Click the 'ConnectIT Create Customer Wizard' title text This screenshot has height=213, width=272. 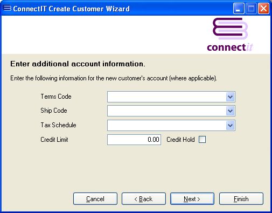[71, 9]
